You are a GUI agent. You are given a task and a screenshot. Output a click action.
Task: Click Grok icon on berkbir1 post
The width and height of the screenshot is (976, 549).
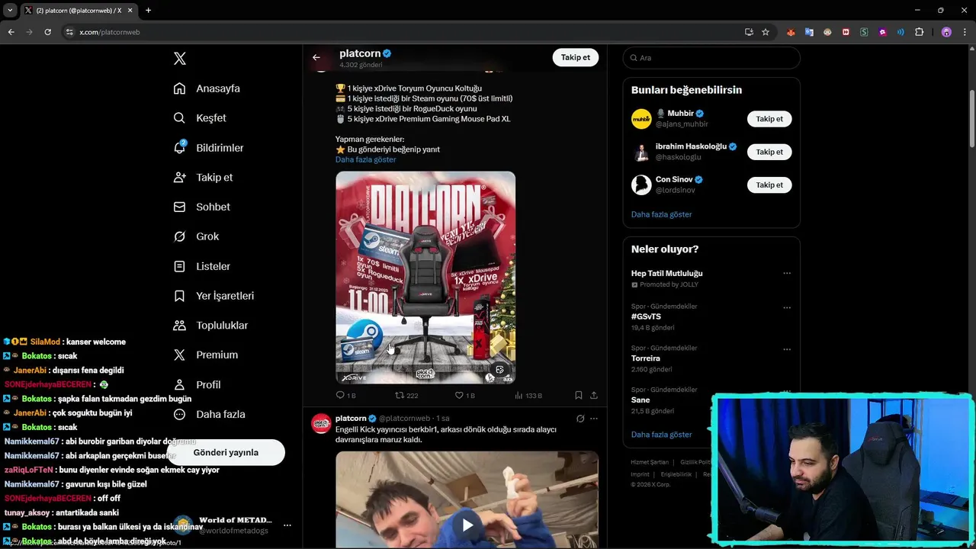(580, 419)
